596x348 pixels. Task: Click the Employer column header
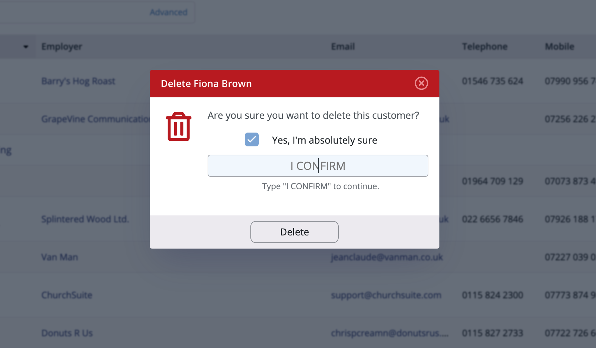click(62, 47)
